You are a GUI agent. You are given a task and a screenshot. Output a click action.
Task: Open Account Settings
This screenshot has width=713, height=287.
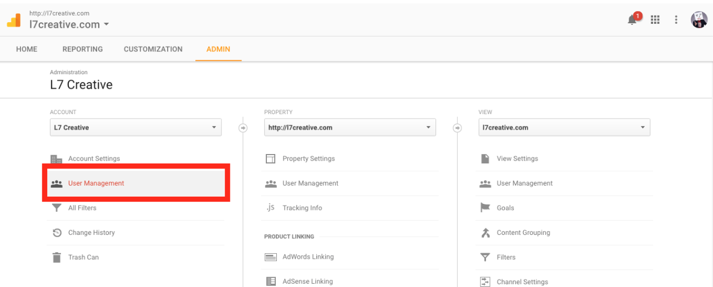pos(94,158)
